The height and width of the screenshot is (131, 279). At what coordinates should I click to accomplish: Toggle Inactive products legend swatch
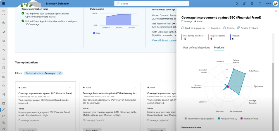(x=242, y=119)
